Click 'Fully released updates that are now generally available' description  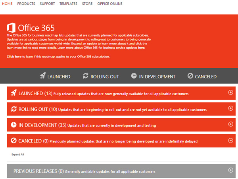click(121, 94)
